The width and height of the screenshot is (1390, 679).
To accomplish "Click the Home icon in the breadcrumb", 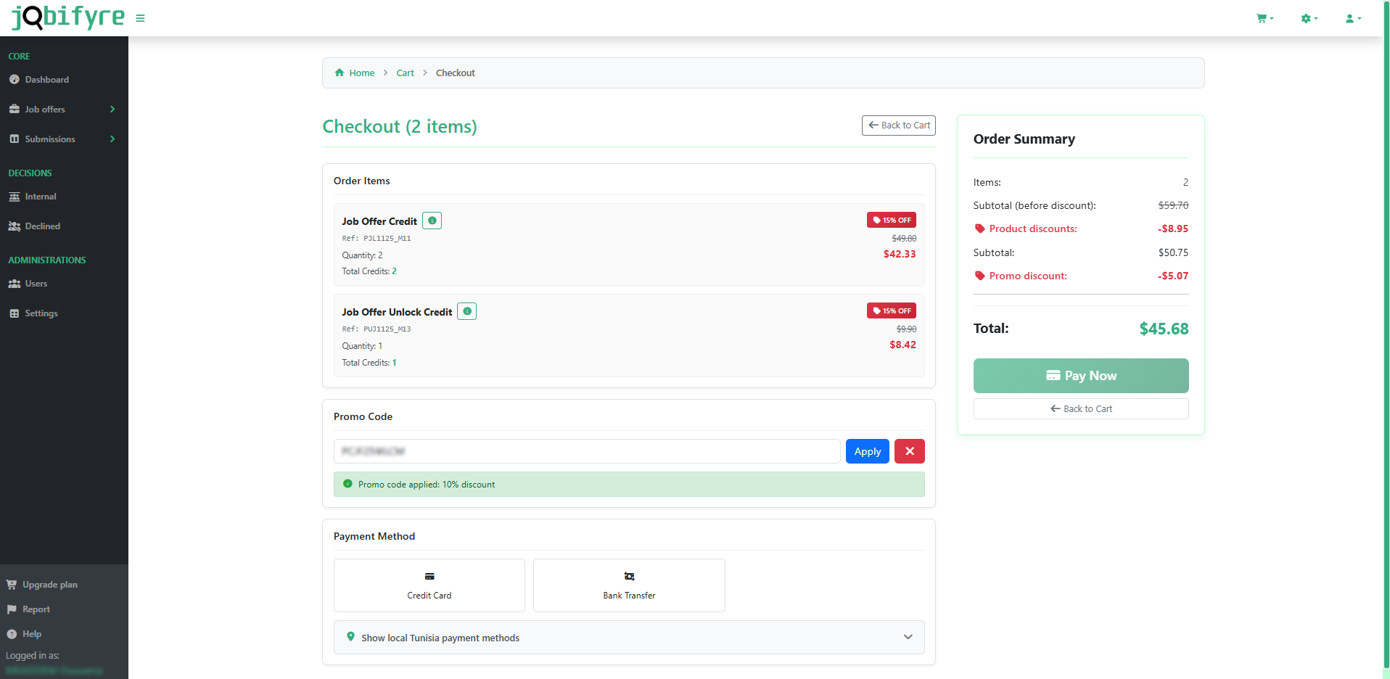I will point(340,73).
